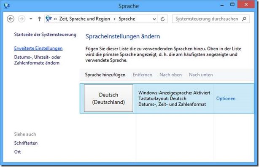Open 'Startseite der Systemsteuerung'

click(45, 35)
